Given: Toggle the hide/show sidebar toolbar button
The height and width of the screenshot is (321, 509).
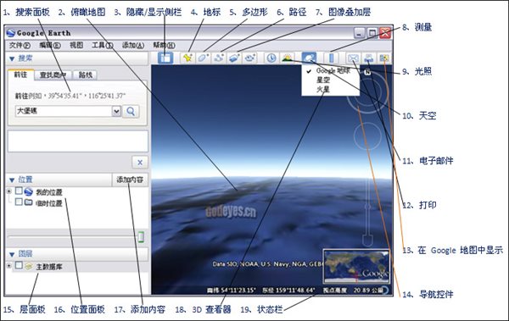Looking at the screenshot, I should (165, 58).
